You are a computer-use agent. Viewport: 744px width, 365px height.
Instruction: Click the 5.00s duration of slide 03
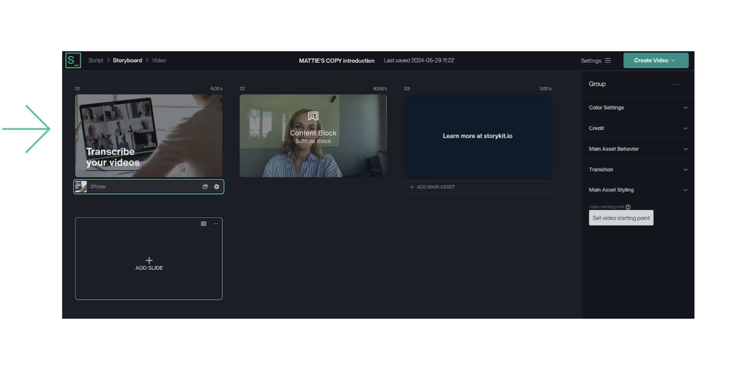(545, 89)
